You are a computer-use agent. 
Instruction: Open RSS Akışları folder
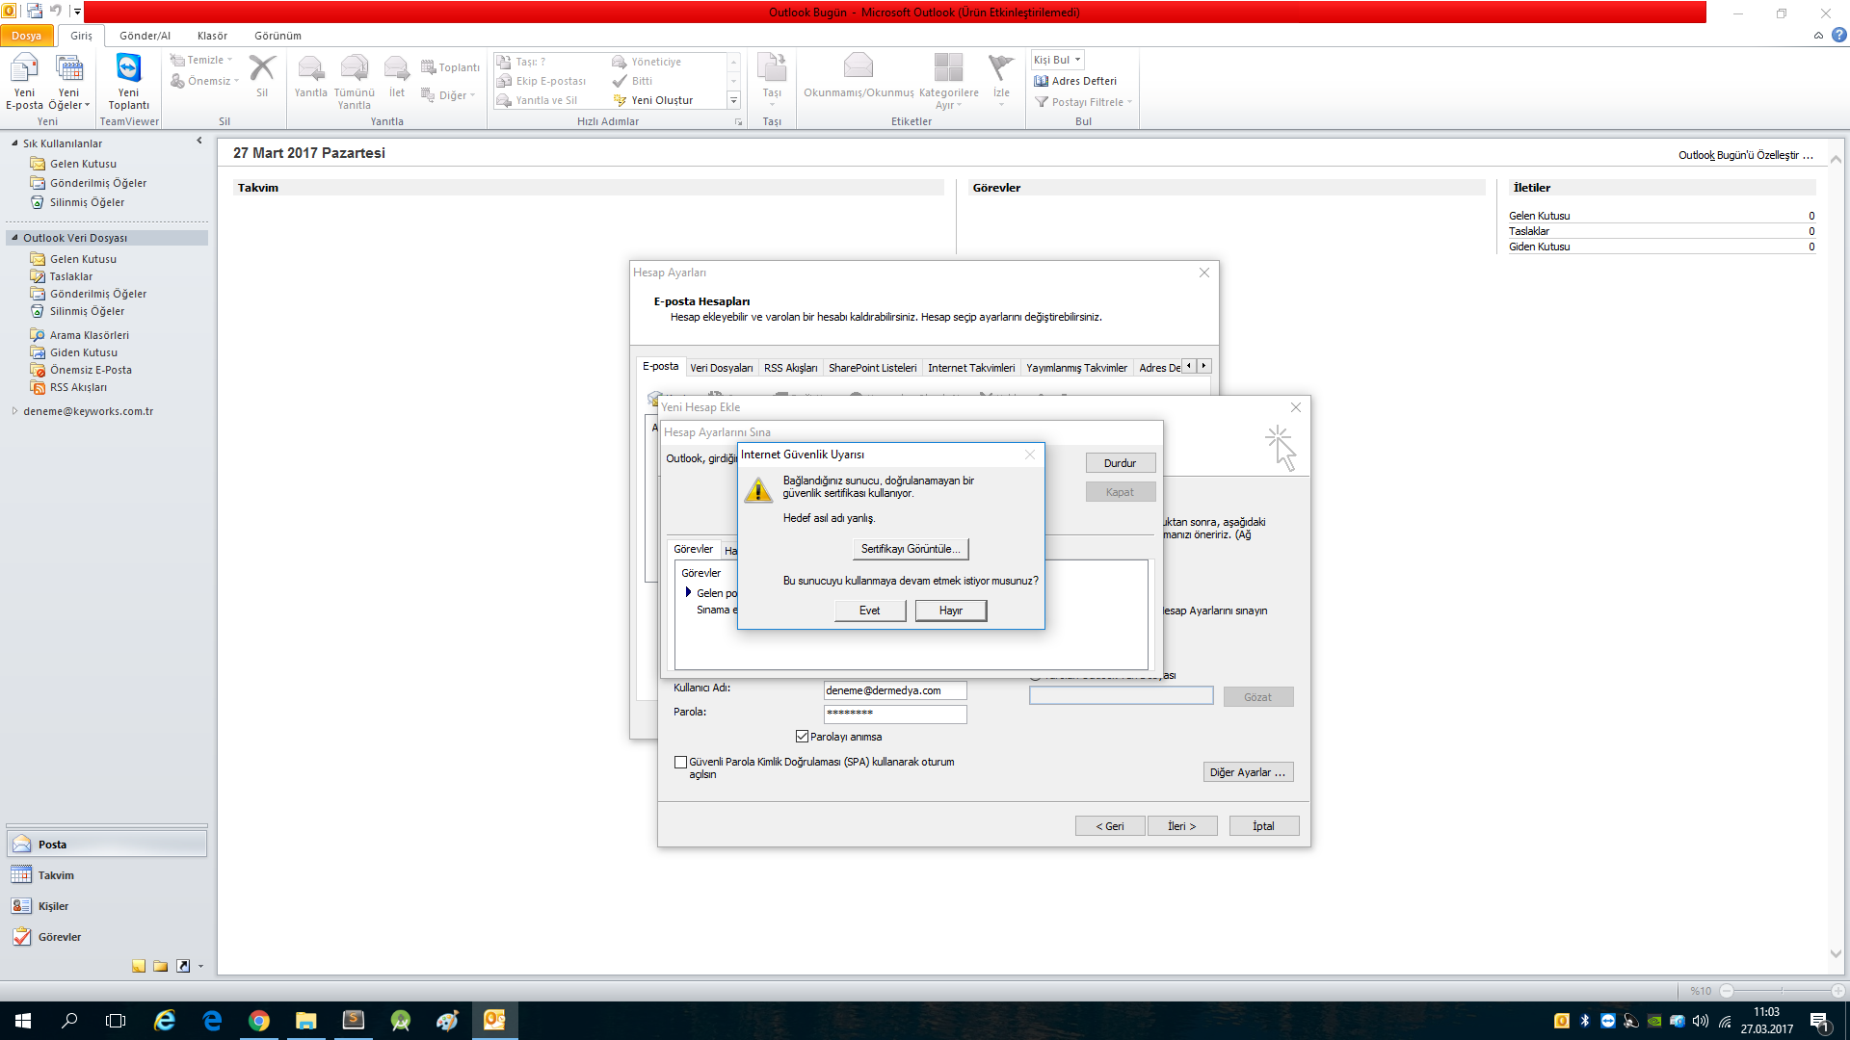[x=78, y=387]
